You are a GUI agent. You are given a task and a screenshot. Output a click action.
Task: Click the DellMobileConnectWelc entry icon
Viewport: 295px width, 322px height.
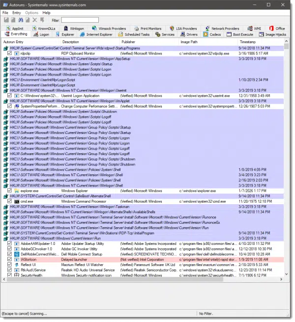17,254
